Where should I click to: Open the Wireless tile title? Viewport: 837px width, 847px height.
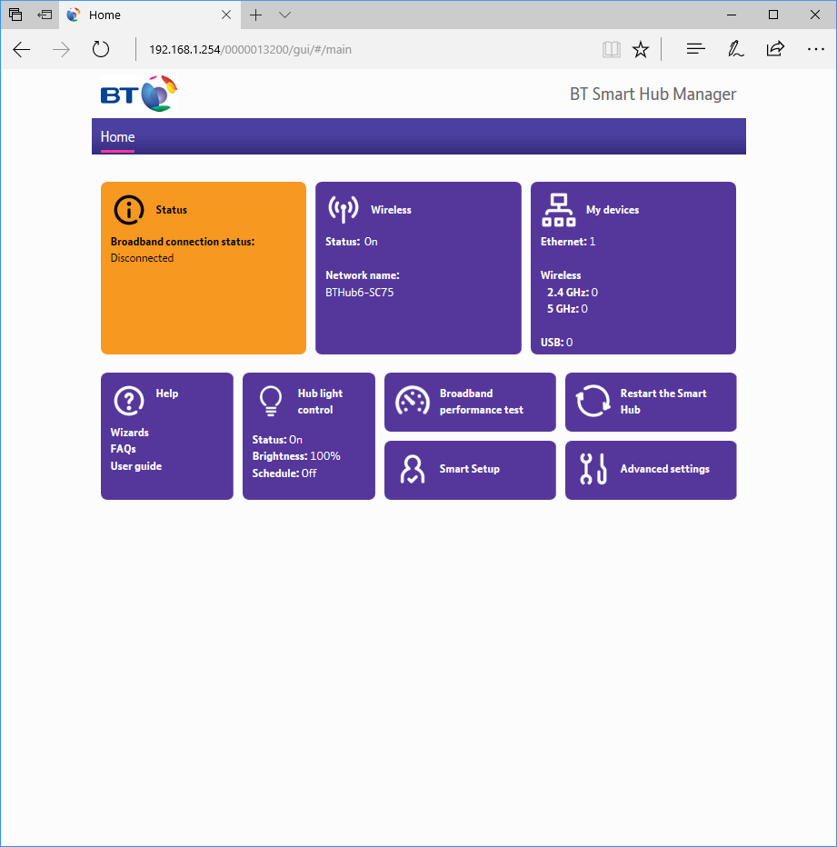tap(391, 210)
